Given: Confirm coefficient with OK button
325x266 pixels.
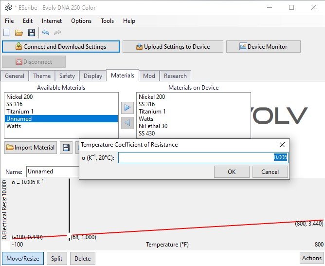Looking at the screenshot, I should point(232,172).
